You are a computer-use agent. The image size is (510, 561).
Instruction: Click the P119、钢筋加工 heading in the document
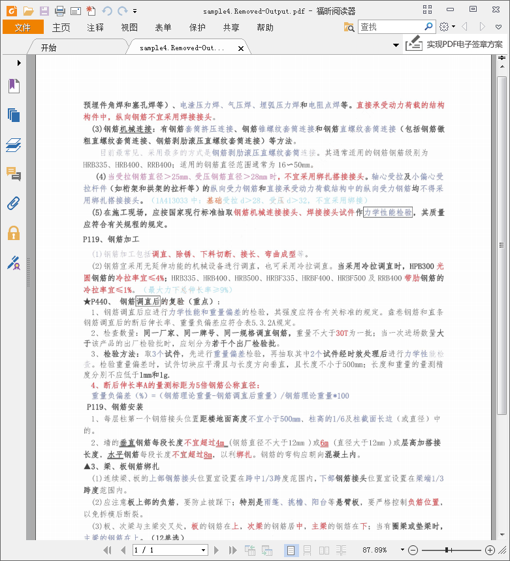tap(112, 239)
